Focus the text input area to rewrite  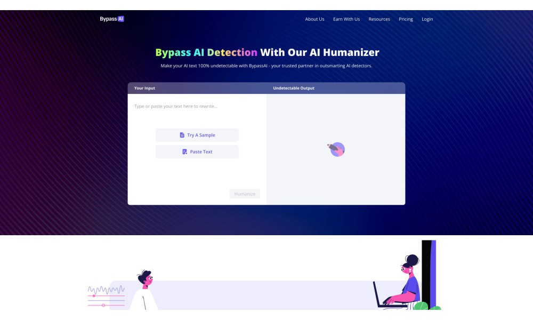pos(197,107)
